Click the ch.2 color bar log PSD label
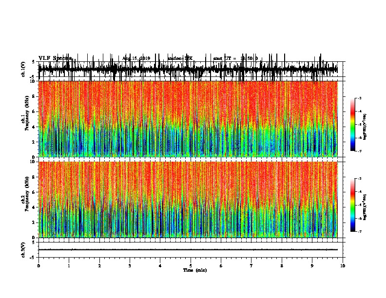This screenshot has height=298, width=386. click(365, 207)
